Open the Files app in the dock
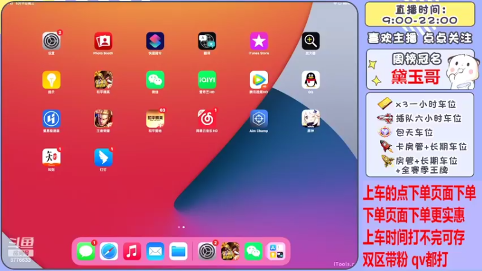Screen dimensions: 482x271 178,251
